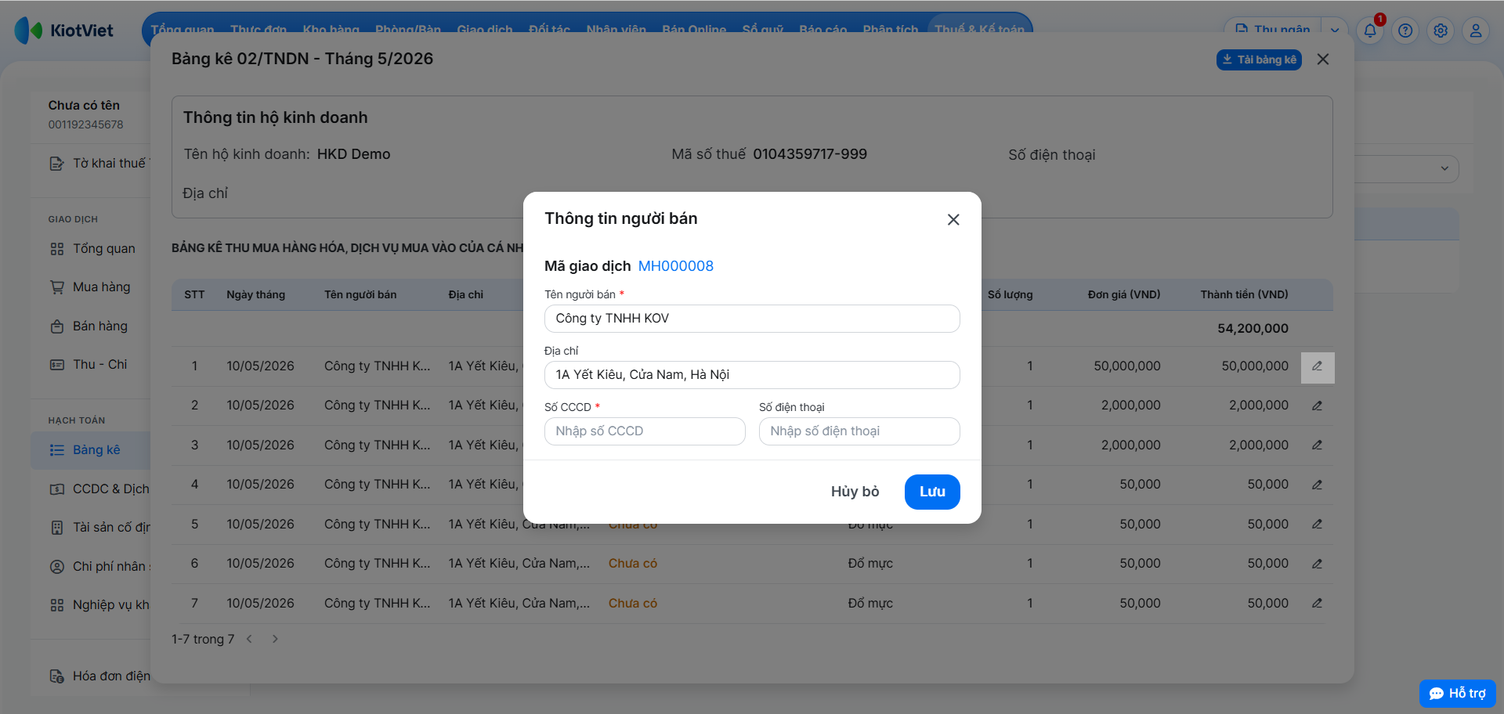Go to previous page of bảng kê list

249,639
